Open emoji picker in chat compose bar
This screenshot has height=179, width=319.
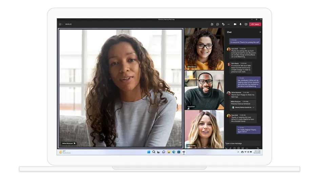point(234,148)
